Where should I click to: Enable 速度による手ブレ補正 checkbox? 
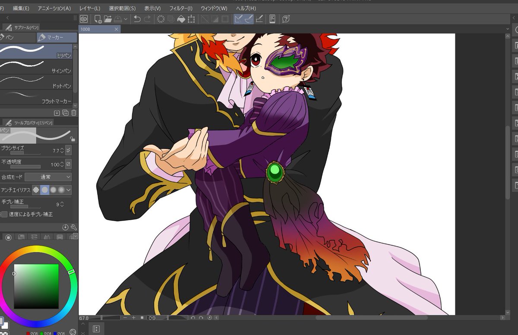(4, 215)
